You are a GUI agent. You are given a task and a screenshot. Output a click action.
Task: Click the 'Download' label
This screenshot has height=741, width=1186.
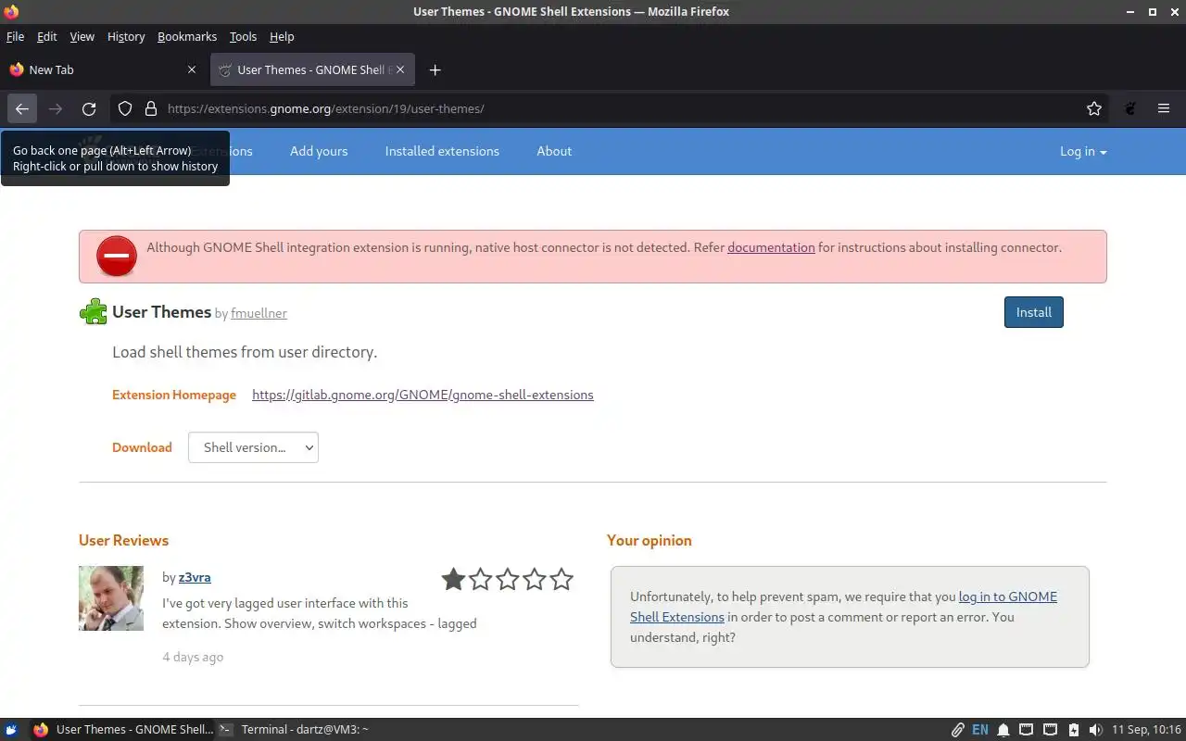tap(142, 447)
